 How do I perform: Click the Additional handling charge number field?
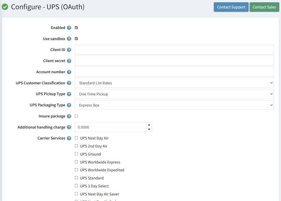[110, 127]
